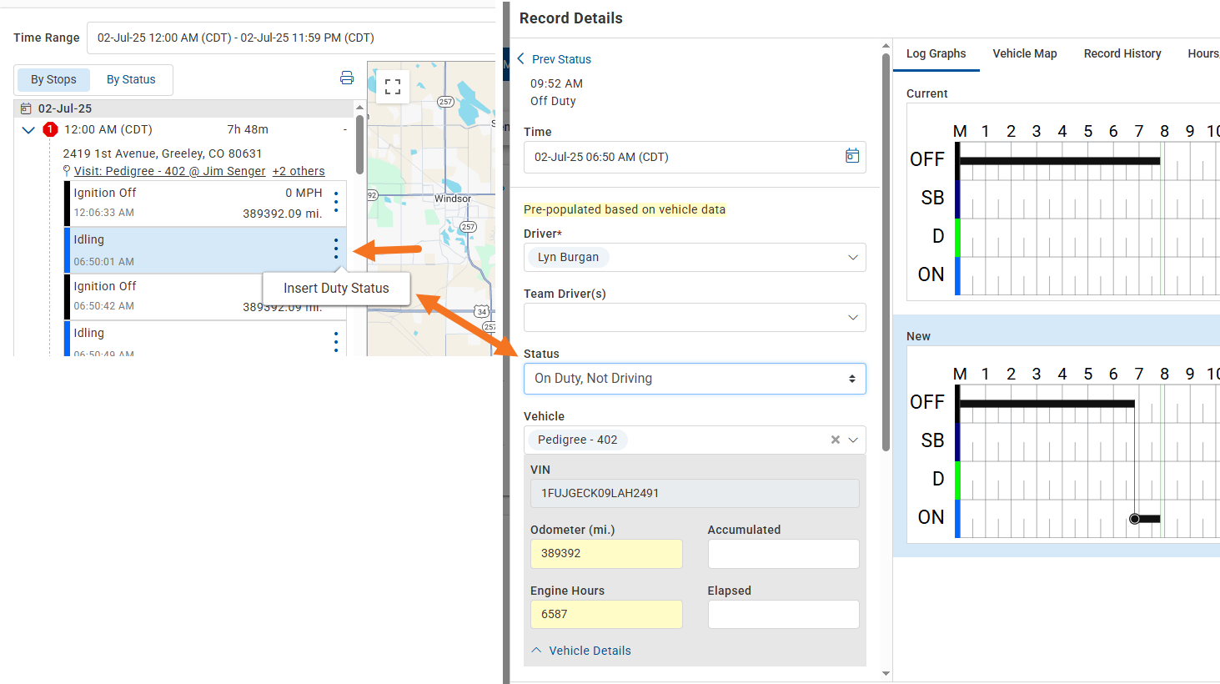1220x684 pixels.
Task: Click the calendar icon beside 02-Jul-25
Action: click(26, 108)
